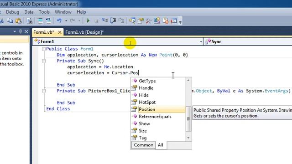The height and width of the screenshot is (164, 292).
Task: Expand the Form1 class name dropdown
Action: coord(201,41)
